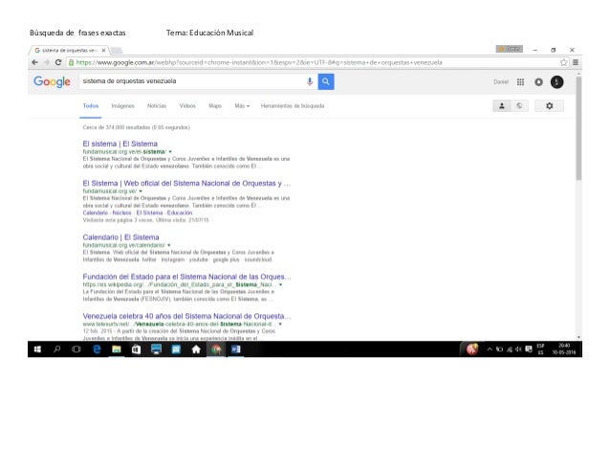610x472 pixels.
Task: Open the security padlock icon in address bar
Action: pyautogui.click(x=71, y=62)
